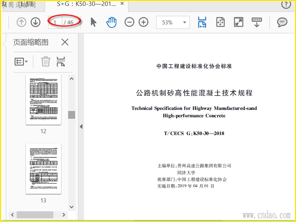This screenshot has width=296, height=222.
Task: Open the thumbnail options menu
Action: (21, 61)
